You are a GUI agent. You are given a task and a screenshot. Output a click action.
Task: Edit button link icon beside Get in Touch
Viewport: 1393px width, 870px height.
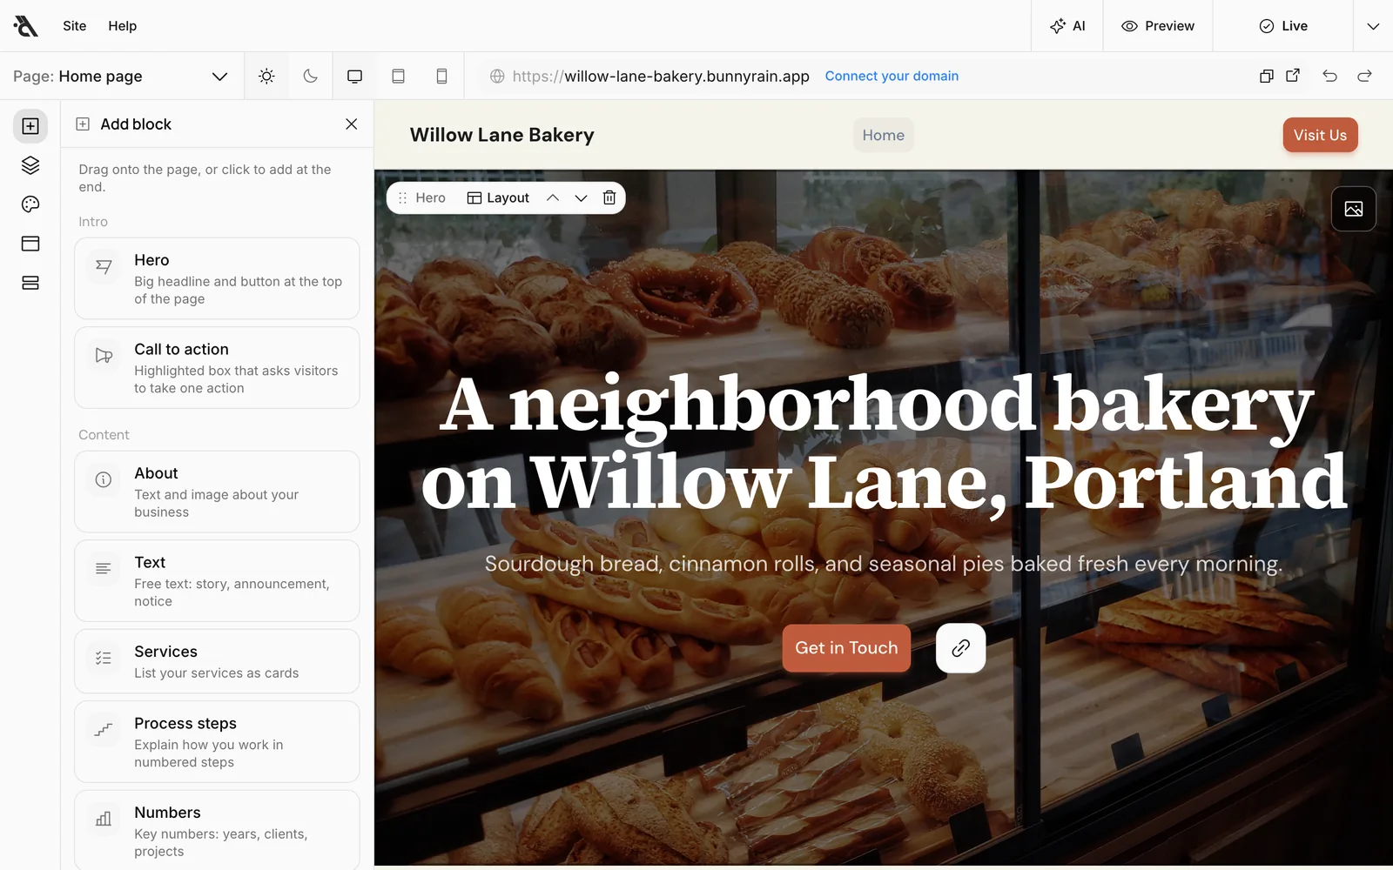pyautogui.click(x=961, y=648)
